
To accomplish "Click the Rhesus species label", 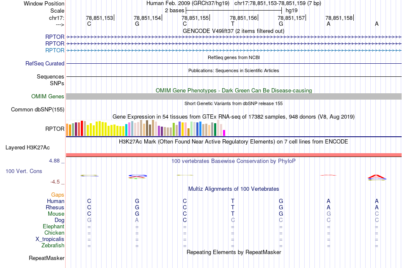I will [x=55, y=207].
